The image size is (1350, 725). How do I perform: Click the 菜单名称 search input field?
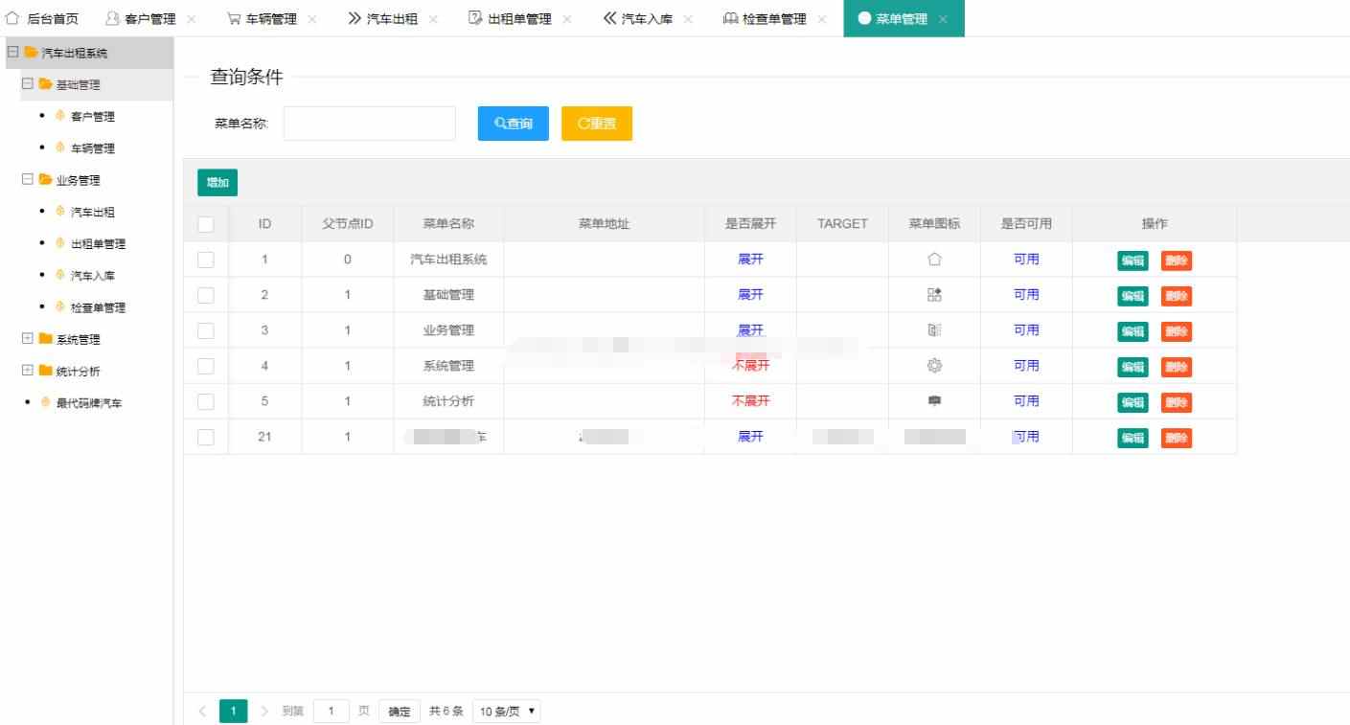(x=370, y=124)
